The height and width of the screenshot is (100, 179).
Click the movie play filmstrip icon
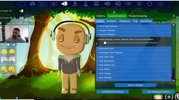139,4
